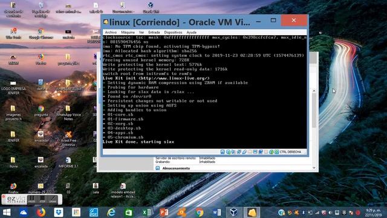
Task: Open Excel from the taskbar
Action: pos(146,213)
